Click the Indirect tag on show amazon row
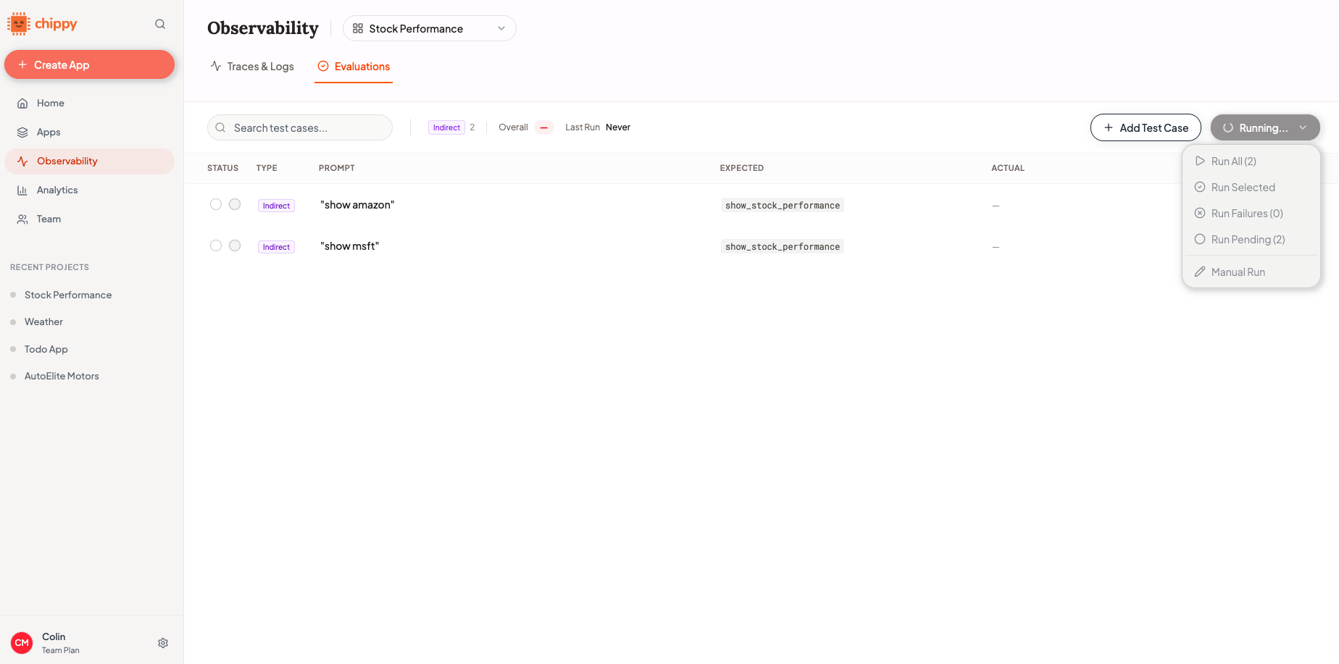Screen dimensions: 1339x664 276,206
